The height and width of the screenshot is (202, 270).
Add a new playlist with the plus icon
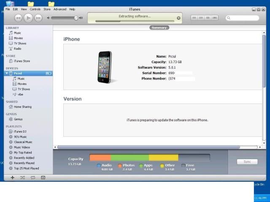pyautogui.click(x=12, y=178)
